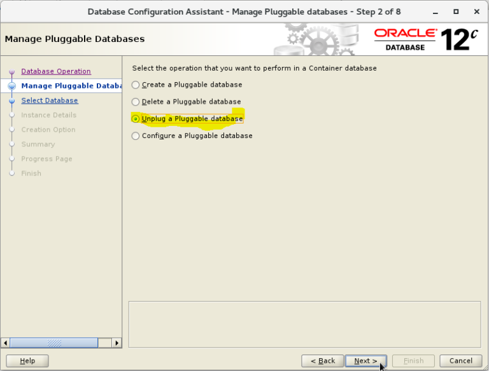Jump to the Select Database step

point(50,101)
